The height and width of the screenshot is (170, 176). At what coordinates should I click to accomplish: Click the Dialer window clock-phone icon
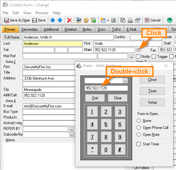(79, 66)
